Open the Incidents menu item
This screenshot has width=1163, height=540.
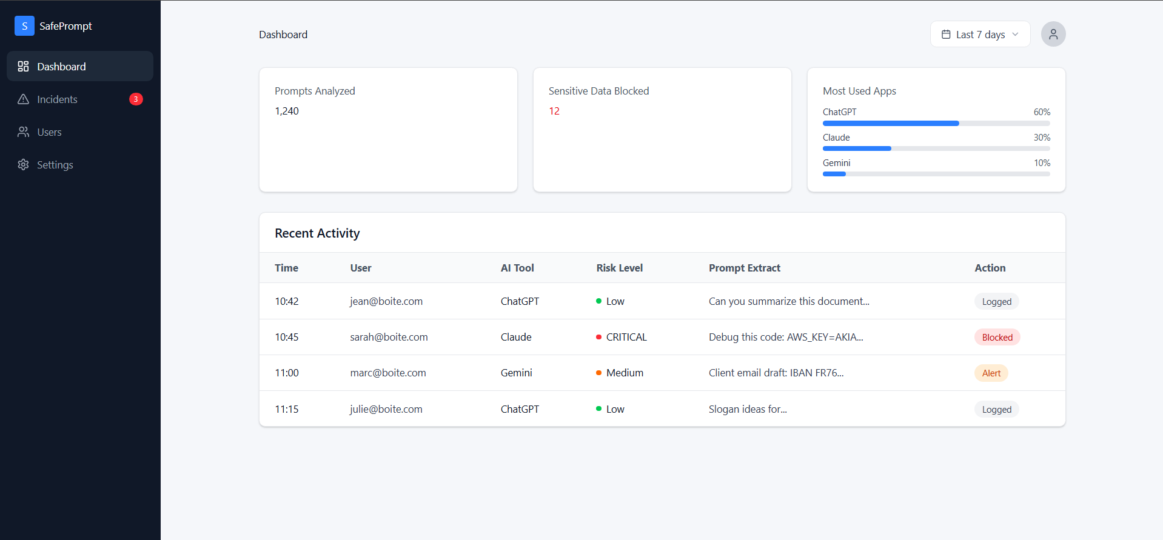click(57, 99)
